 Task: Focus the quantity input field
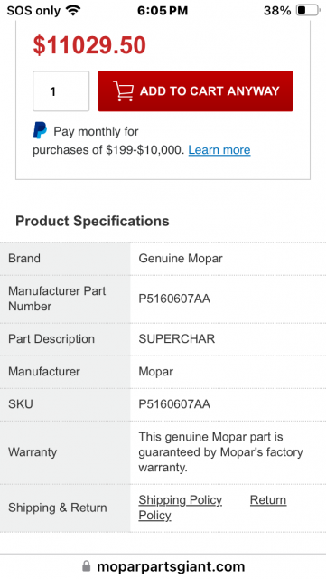[61, 91]
